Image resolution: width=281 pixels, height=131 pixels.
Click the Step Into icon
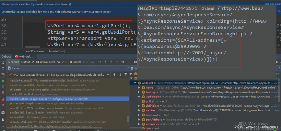(106, 62)
